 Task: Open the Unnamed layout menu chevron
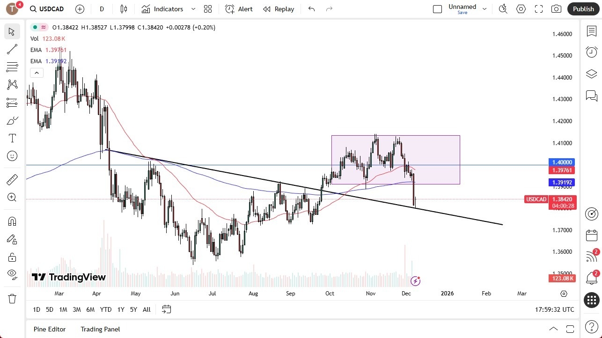tap(485, 8)
